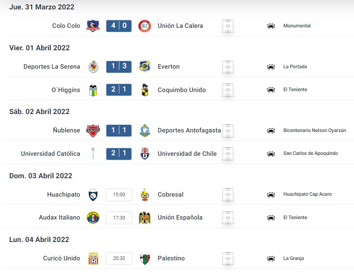Click the Bicentenario Nelson Oyarzún stadium name
This screenshot has height=277, width=354.
[315, 130]
